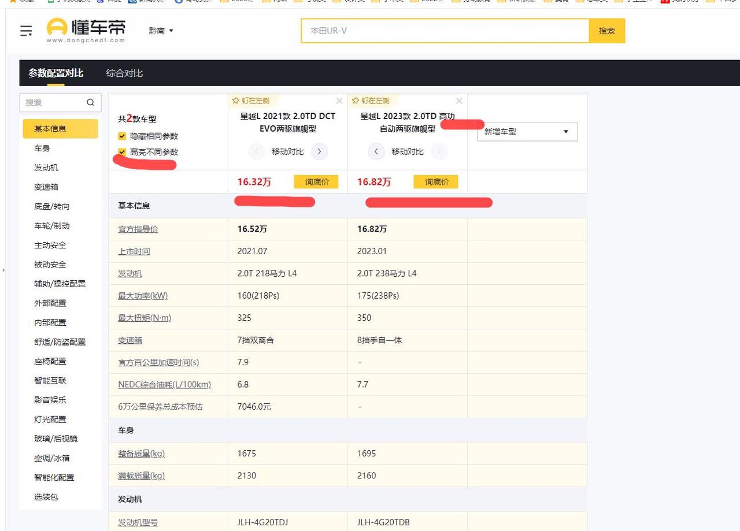Jump to 智能化配置 section
The width and height of the screenshot is (740, 531).
point(54,477)
